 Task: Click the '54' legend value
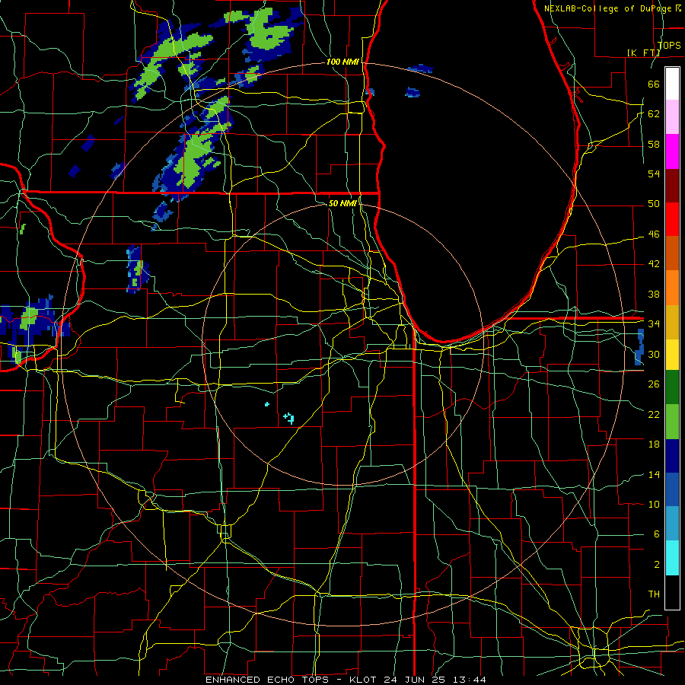point(654,174)
